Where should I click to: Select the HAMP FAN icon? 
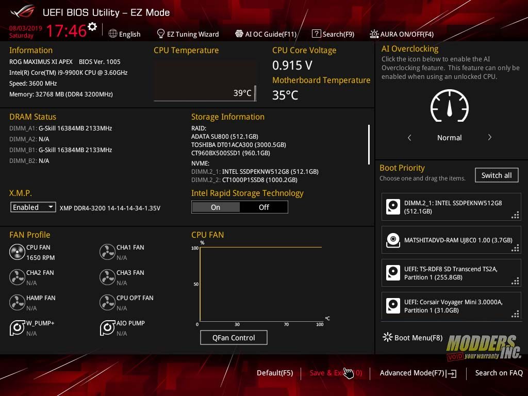(17, 302)
